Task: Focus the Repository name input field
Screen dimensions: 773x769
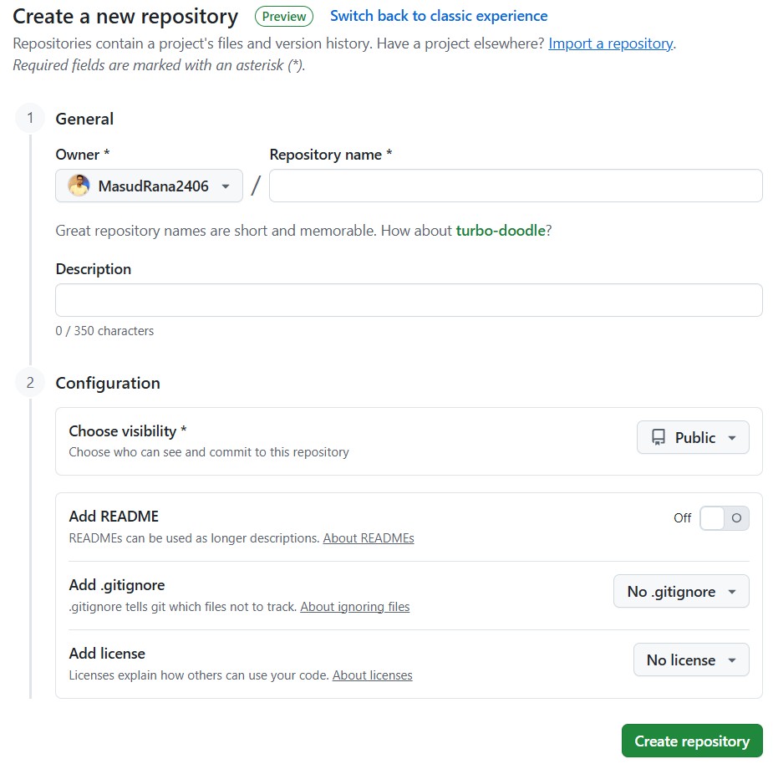Action: (x=516, y=186)
